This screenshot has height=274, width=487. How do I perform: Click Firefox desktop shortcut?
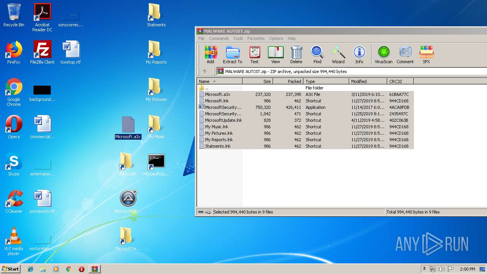click(14, 53)
